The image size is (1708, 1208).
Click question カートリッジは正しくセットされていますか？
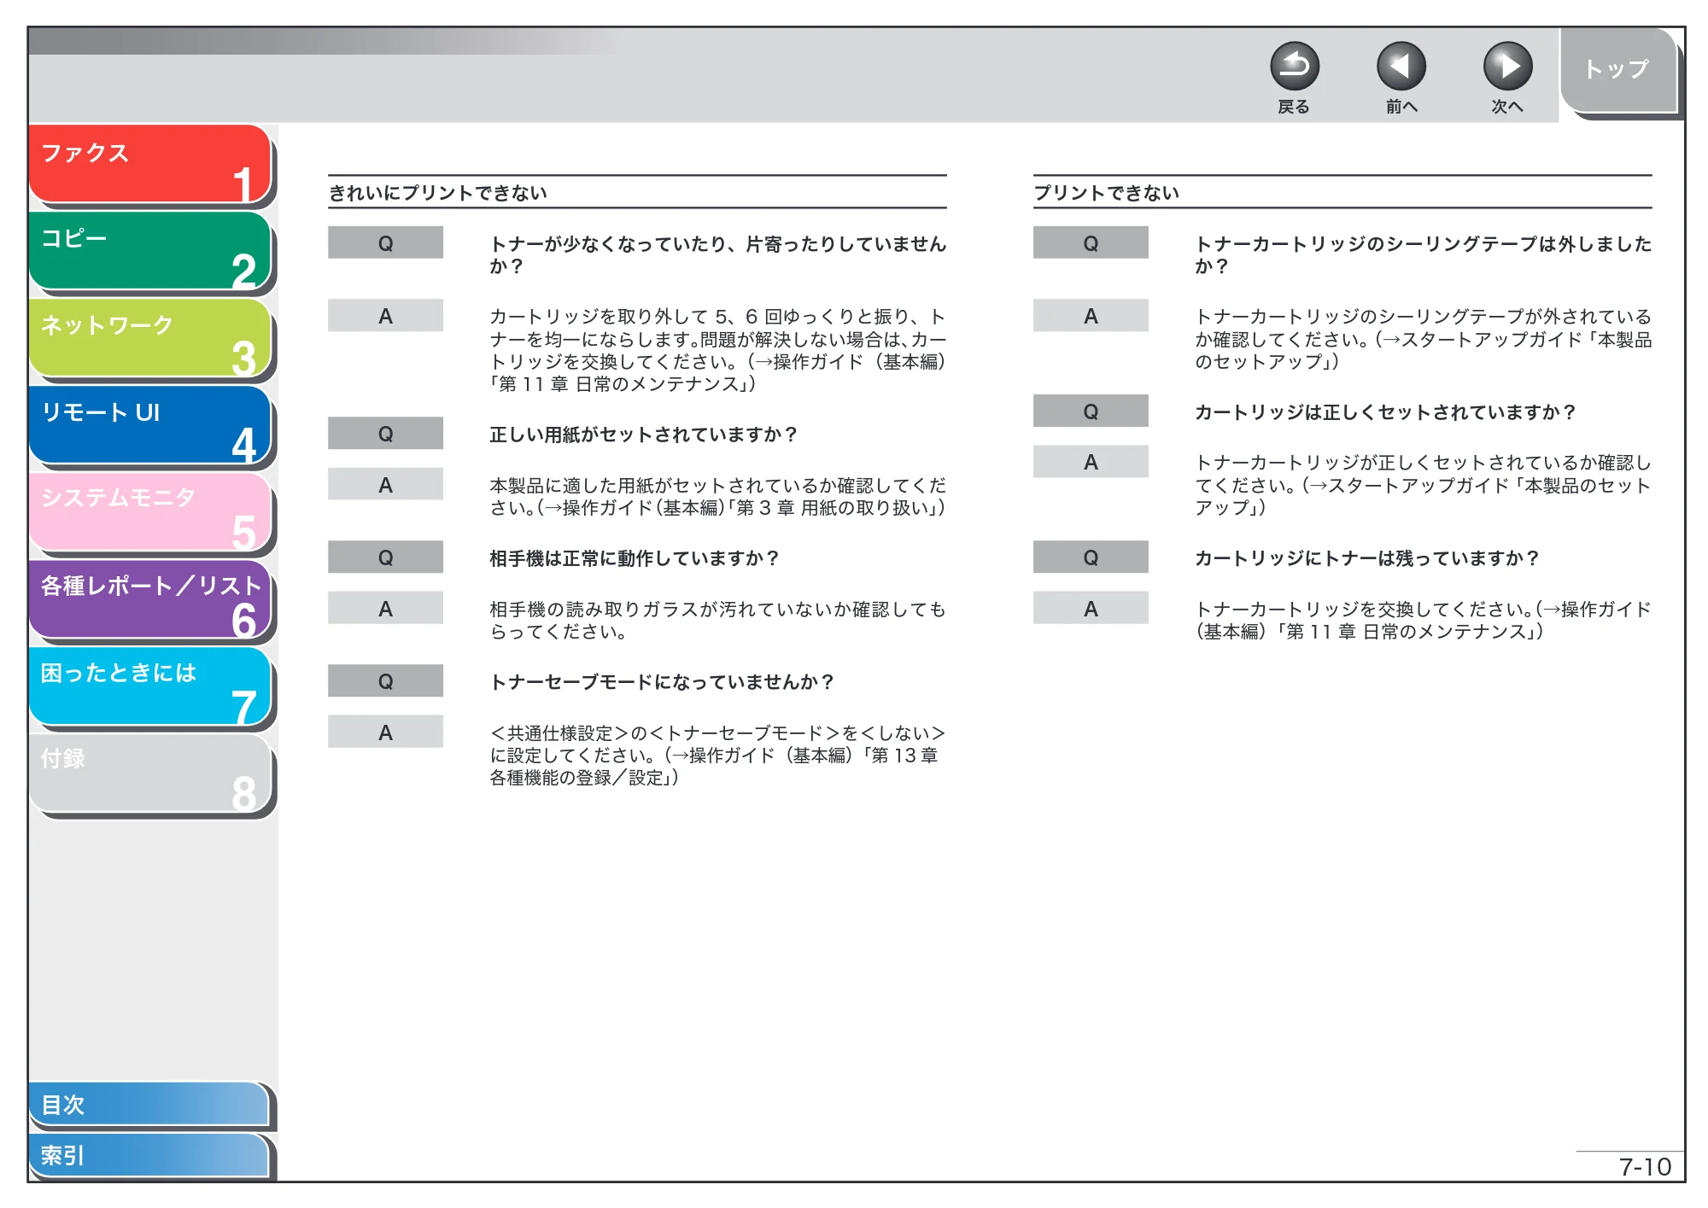pyautogui.click(x=1385, y=412)
